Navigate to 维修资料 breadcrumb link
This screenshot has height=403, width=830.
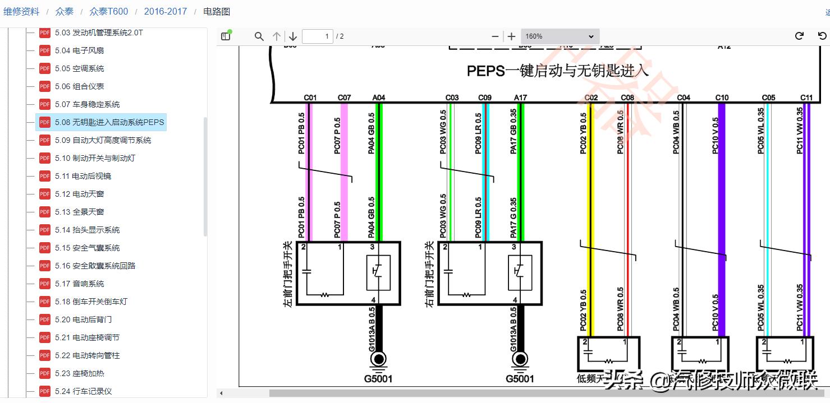click(21, 11)
